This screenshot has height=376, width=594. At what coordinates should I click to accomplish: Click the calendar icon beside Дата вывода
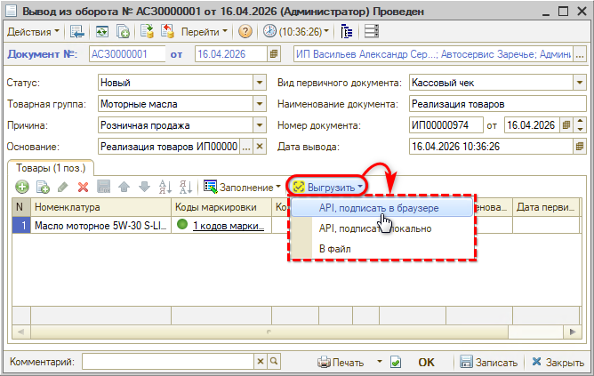coord(578,146)
